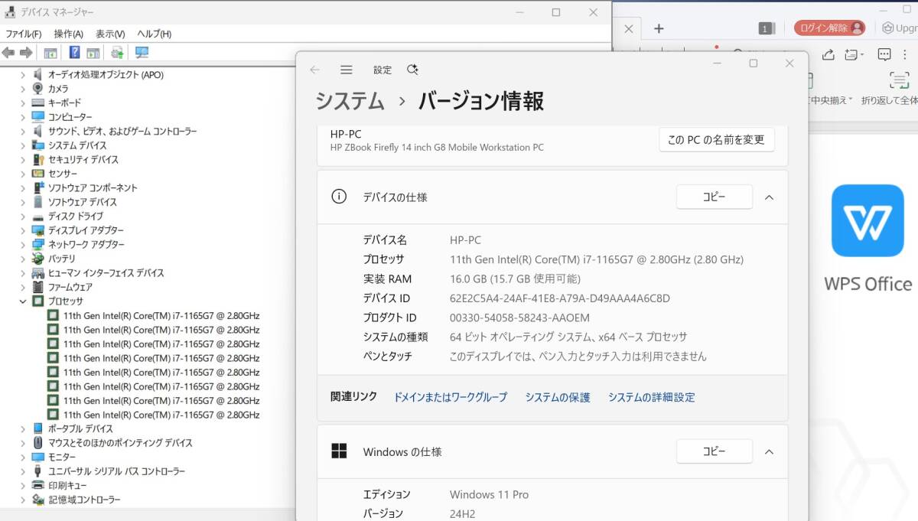Collapse the プロセッサ tree node
Image resolution: width=918 pixels, height=521 pixels.
point(23,301)
